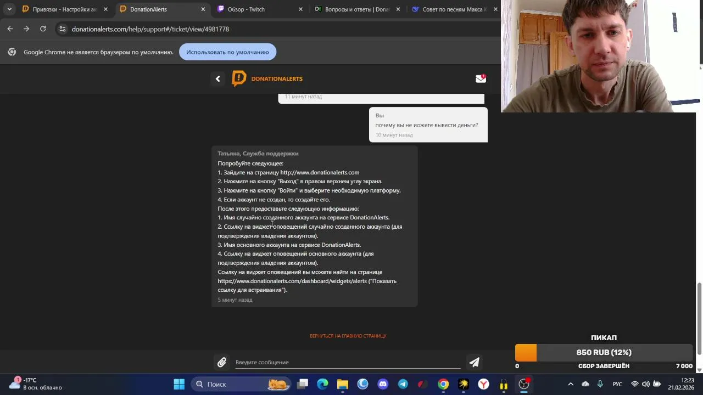Close the DonationAlerts tab

pyautogui.click(x=203, y=9)
